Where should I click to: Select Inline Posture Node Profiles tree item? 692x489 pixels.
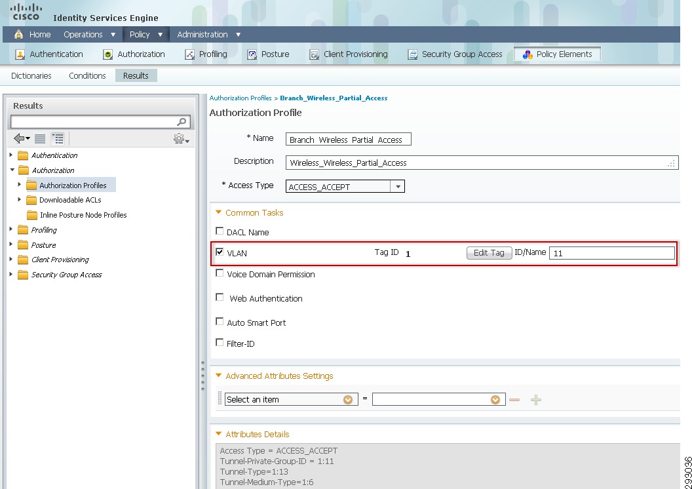tap(83, 215)
